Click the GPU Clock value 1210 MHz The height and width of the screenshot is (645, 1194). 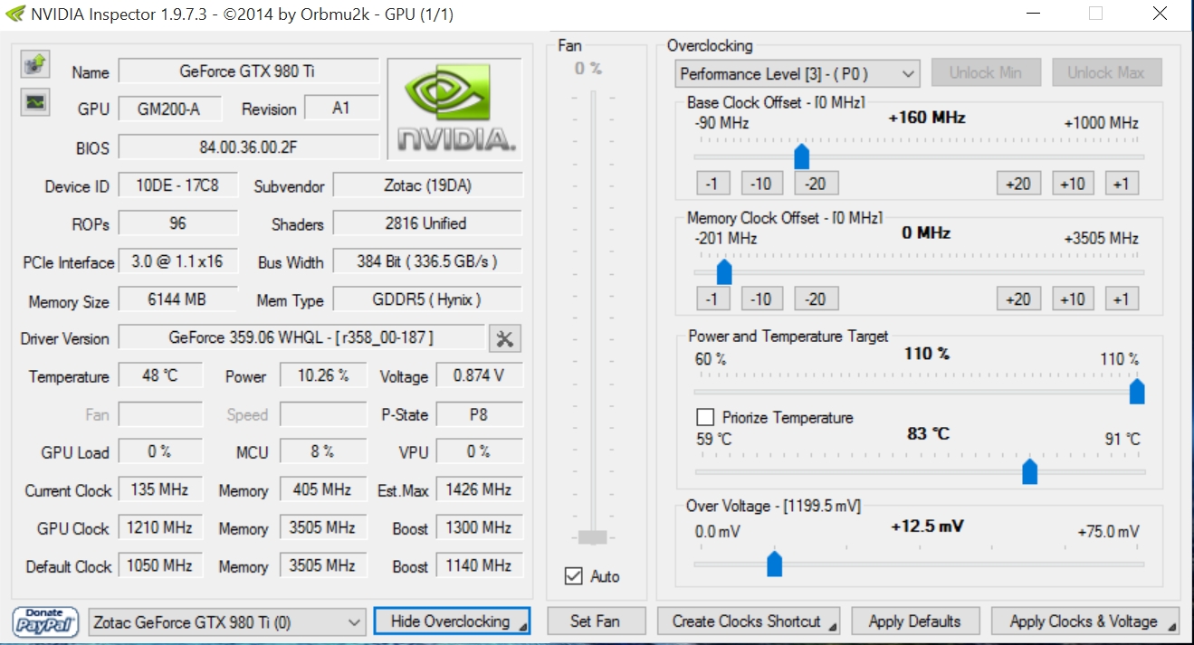click(x=160, y=527)
